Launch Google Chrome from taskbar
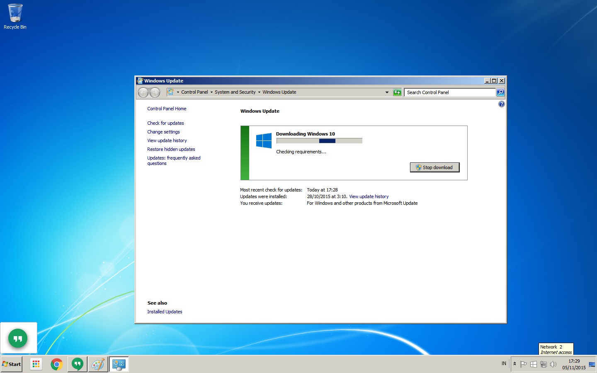Image resolution: width=597 pixels, height=373 pixels. tap(57, 364)
